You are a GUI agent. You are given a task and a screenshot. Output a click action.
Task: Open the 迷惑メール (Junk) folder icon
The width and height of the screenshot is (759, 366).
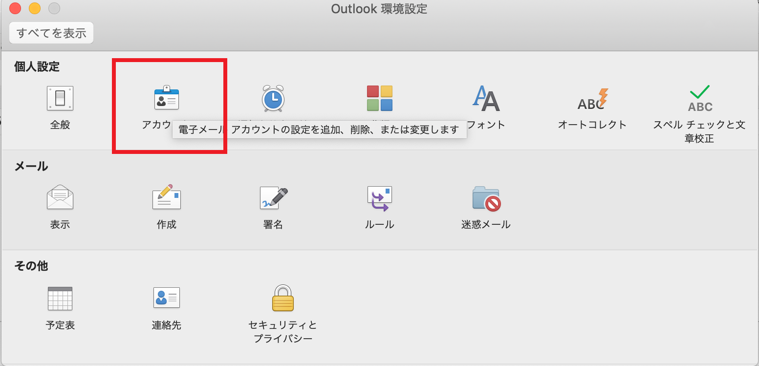pos(486,198)
